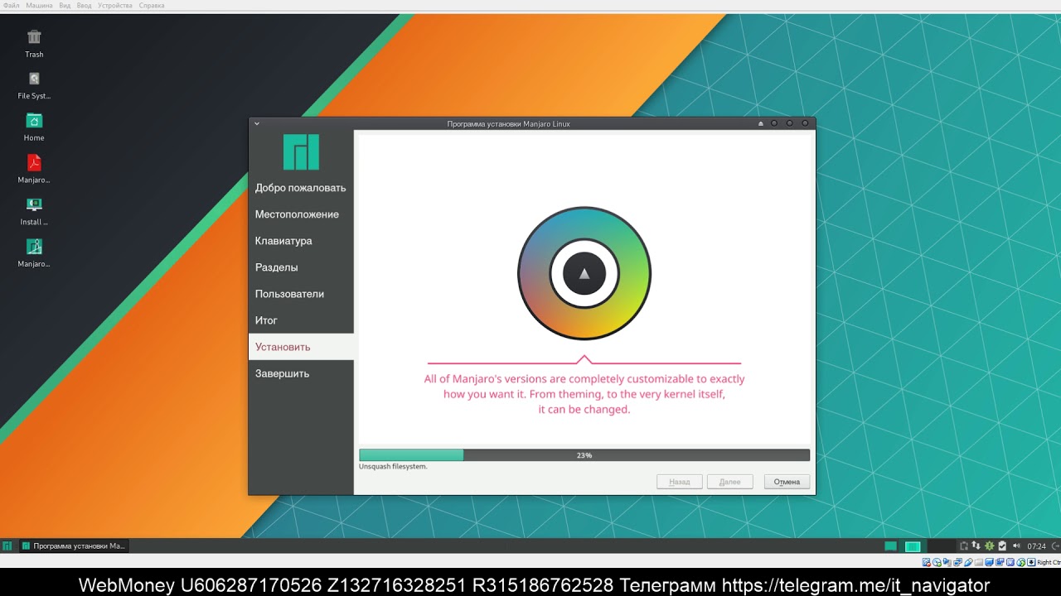Select the Пользователи step in sidebar
The image size is (1061, 596).
[302, 294]
